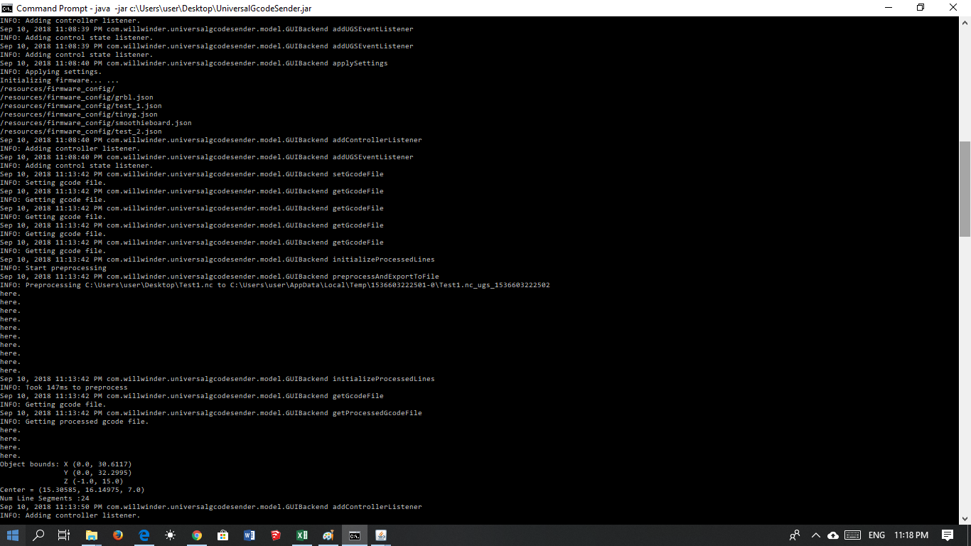The image size is (971, 546).
Task: Click 'Initializing firmware... ...' line
Action: (x=60, y=80)
